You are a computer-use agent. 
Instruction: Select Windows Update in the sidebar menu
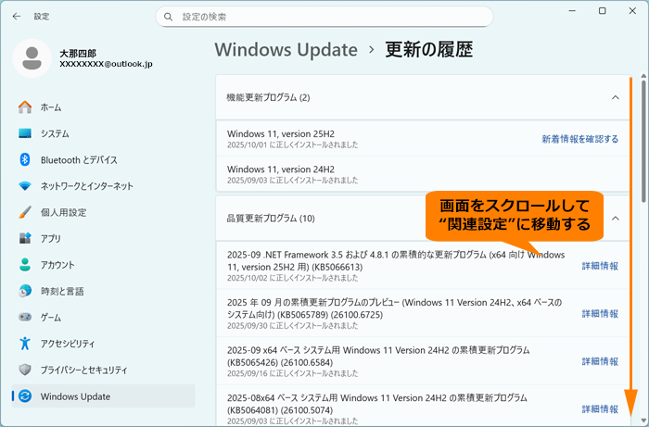[76, 396]
